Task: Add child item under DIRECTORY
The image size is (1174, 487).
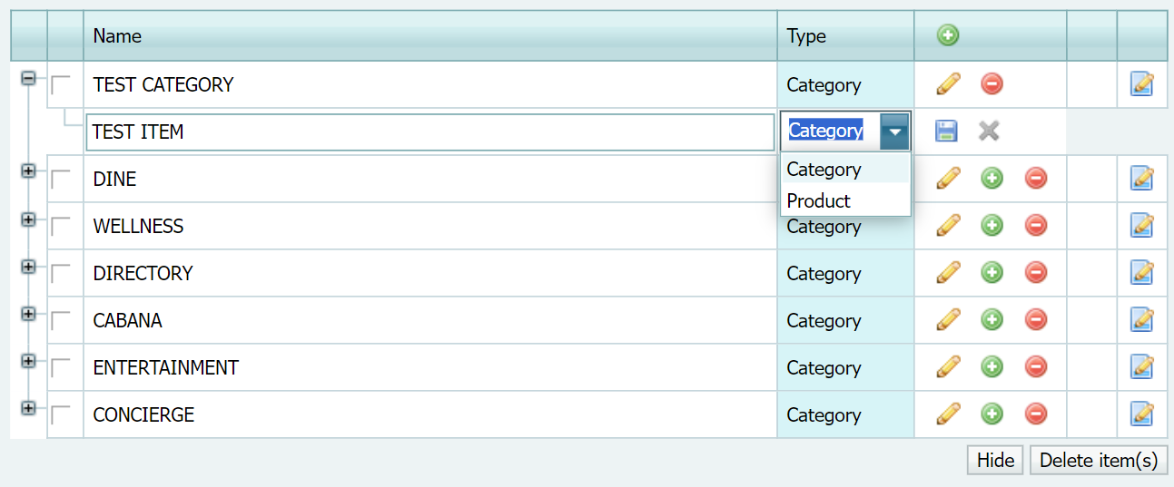Action: tap(991, 273)
